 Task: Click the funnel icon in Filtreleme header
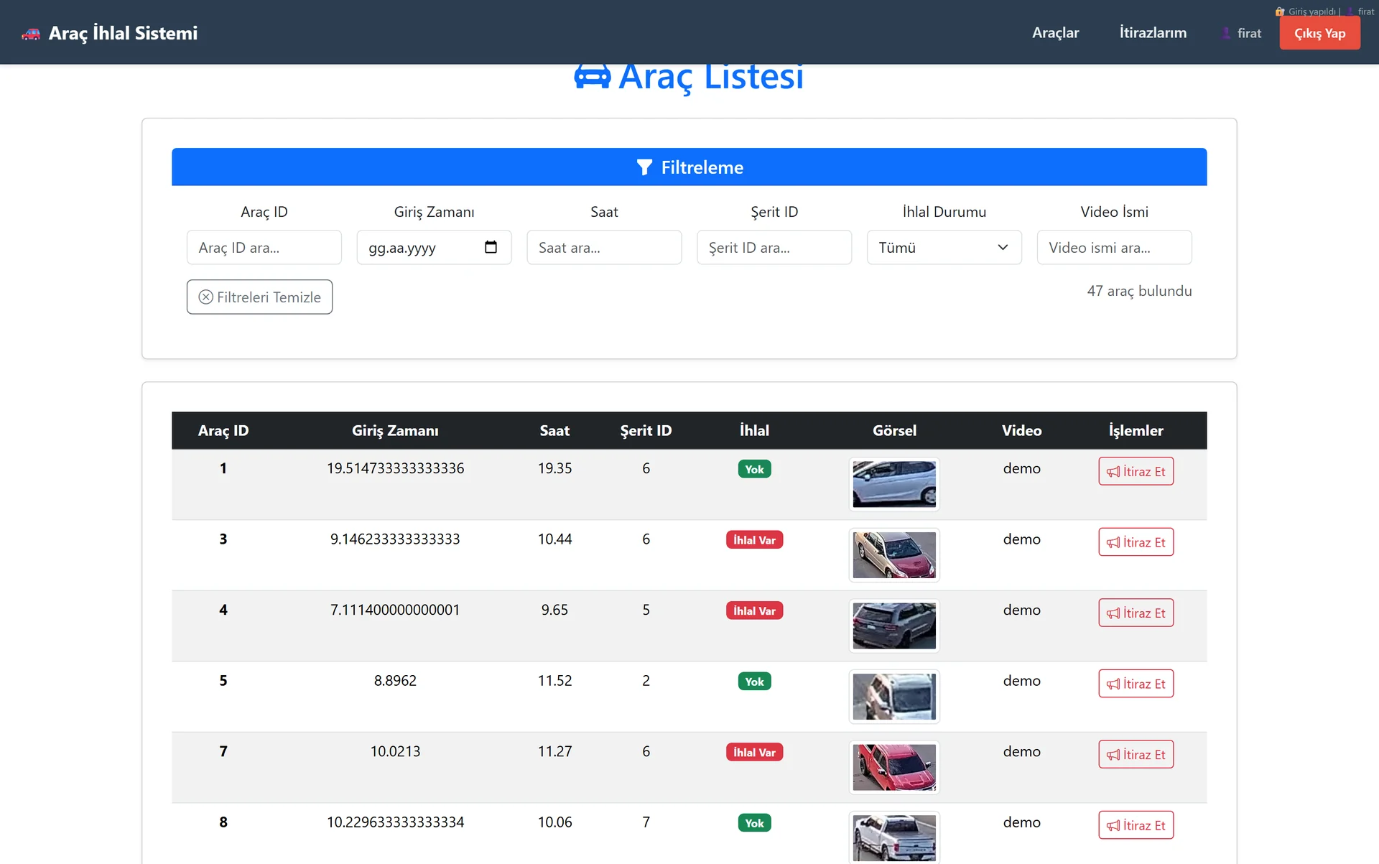coord(644,167)
